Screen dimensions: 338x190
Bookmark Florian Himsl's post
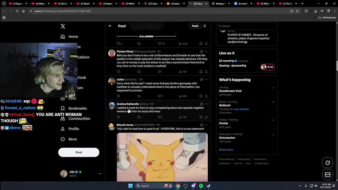(x=201, y=72)
